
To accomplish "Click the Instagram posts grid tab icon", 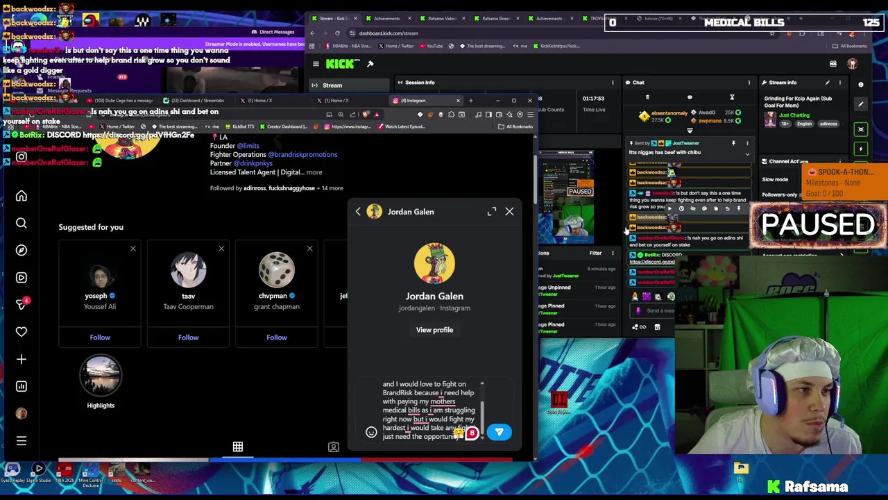I will (x=238, y=447).
